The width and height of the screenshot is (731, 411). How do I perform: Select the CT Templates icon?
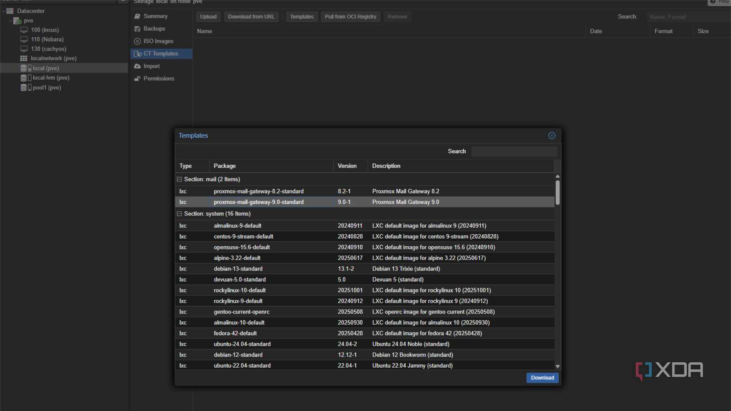tap(138, 54)
